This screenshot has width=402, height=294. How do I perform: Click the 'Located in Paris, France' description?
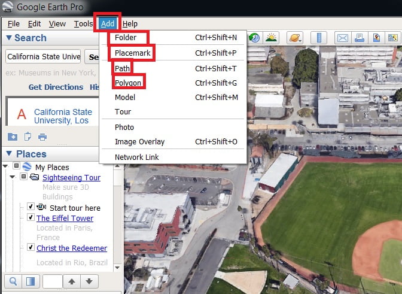pyautogui.click(x=65, y=233)
